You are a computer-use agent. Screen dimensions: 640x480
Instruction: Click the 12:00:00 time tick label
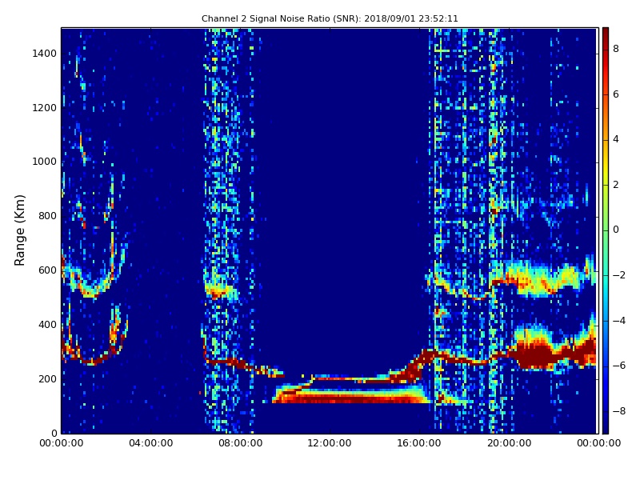330,443
